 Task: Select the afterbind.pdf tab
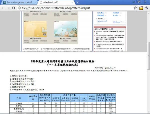[56, 2]
